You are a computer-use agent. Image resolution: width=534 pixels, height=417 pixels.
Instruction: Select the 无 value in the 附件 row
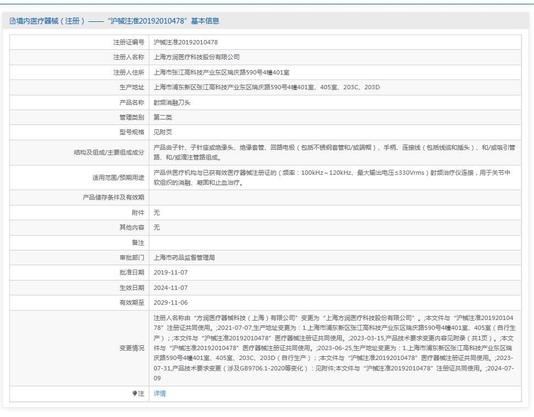[x=156, y=213]
